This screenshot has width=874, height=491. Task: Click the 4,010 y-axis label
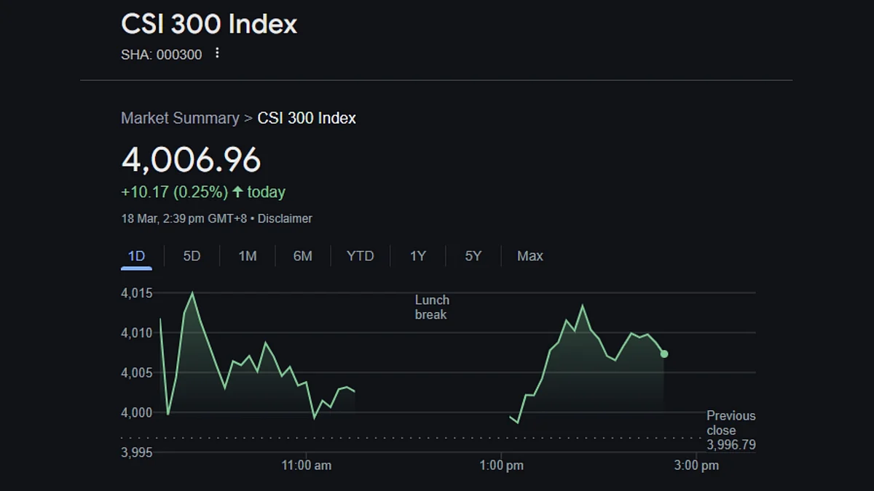pyautogui.click(x=137, y=333)
